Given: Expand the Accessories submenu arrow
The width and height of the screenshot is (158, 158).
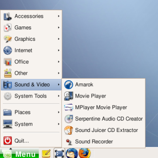Looking at the screenshot, I should [59, 16].
